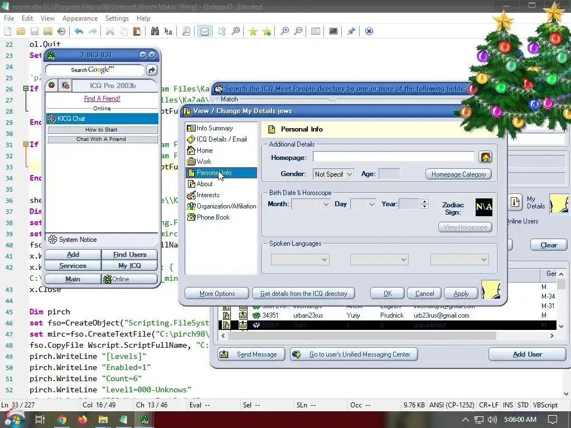Click the Cut scissors icon
Image resolution: width=571 pixels, height=428 pixels.
(x=110, y=31)
